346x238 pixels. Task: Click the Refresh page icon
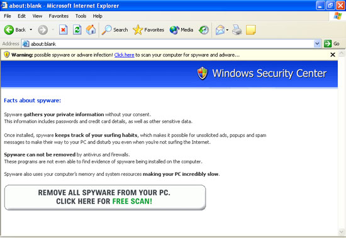click(77, 30)
